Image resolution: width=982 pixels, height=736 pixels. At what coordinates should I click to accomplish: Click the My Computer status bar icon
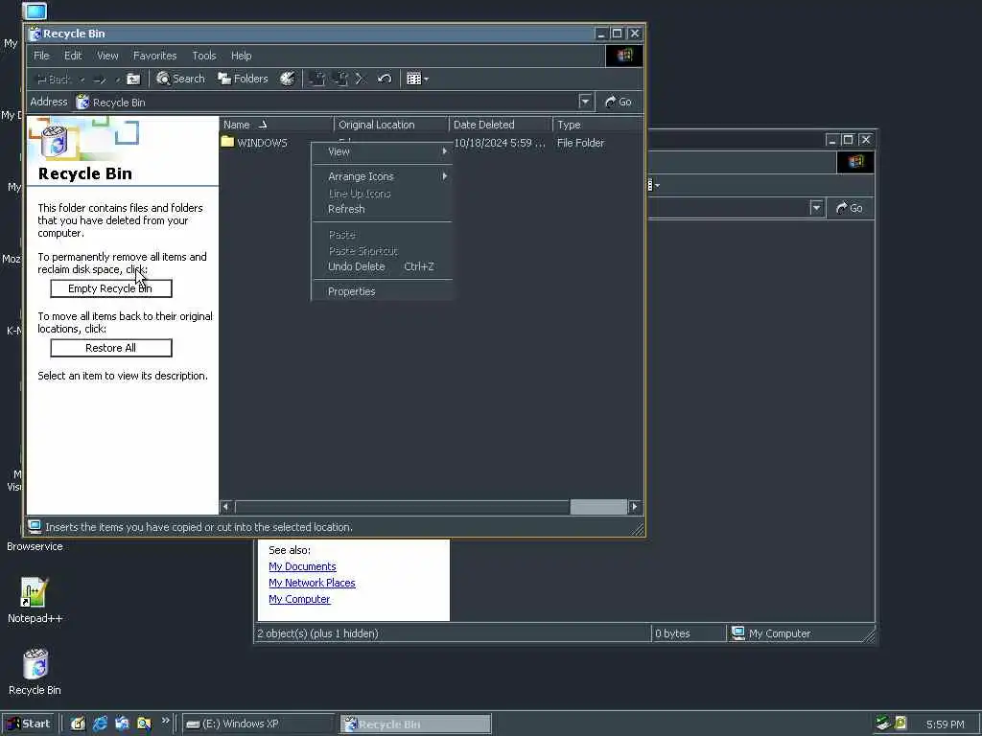[x=738, y=632]
